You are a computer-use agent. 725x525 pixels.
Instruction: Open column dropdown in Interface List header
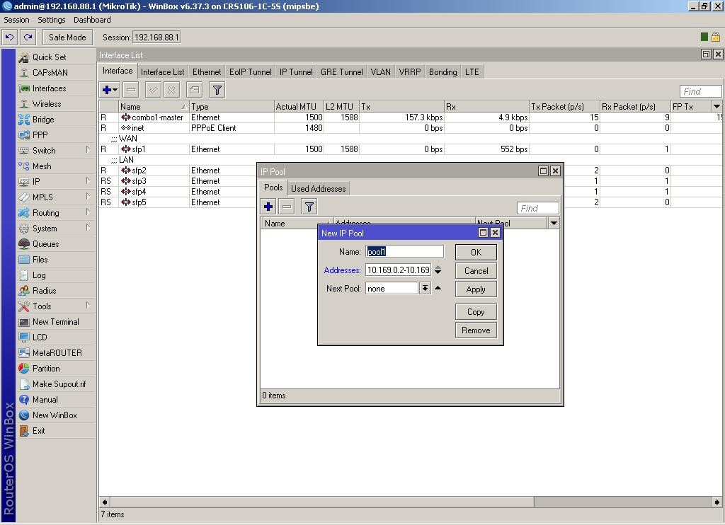pos(717,107)
